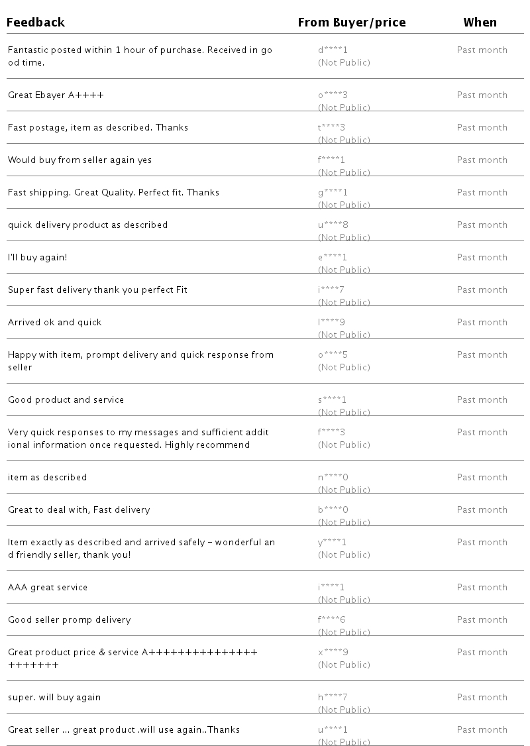Click the "AAA great service" comment

coord(48,587)
